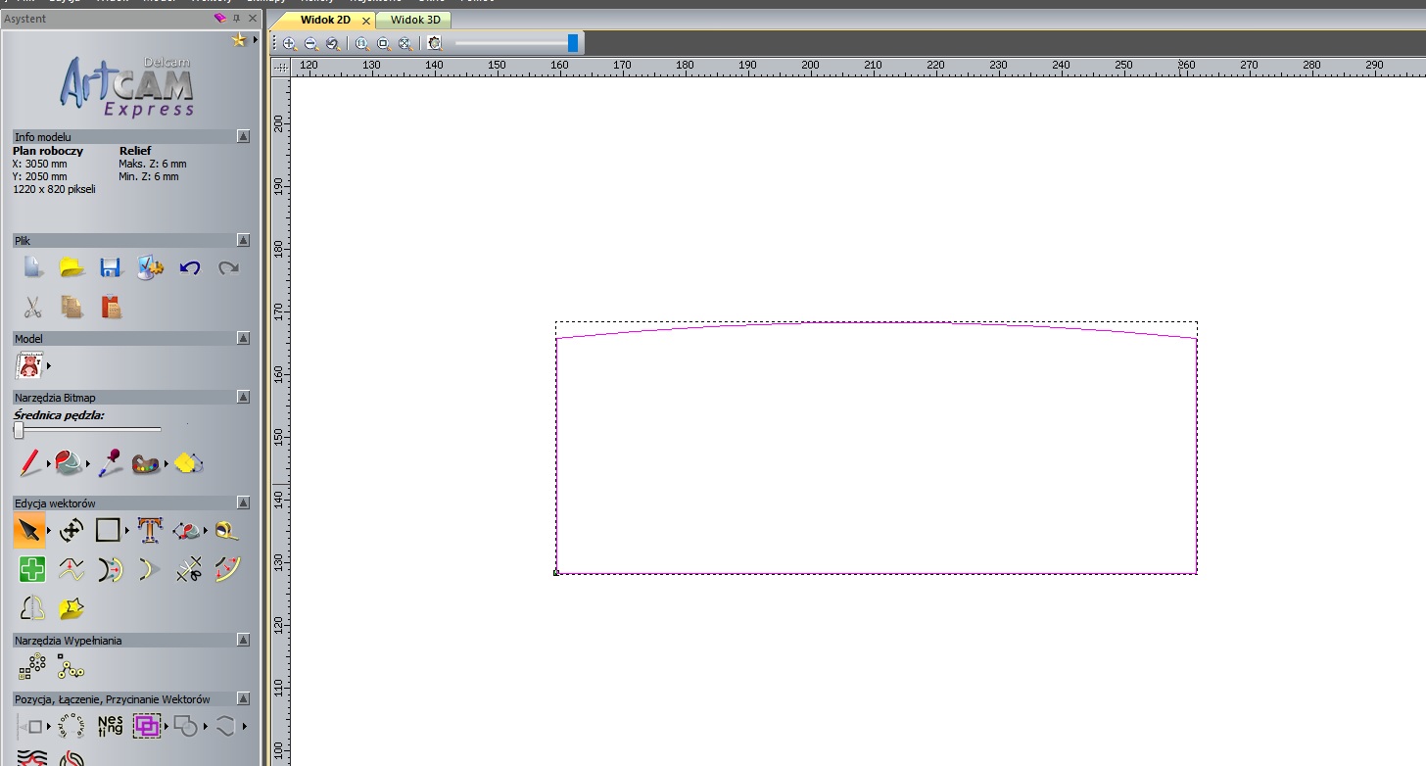Expand the flyout arrow beside rectangle tool
The image size is (1426, 766).
[x=127, y=531]
